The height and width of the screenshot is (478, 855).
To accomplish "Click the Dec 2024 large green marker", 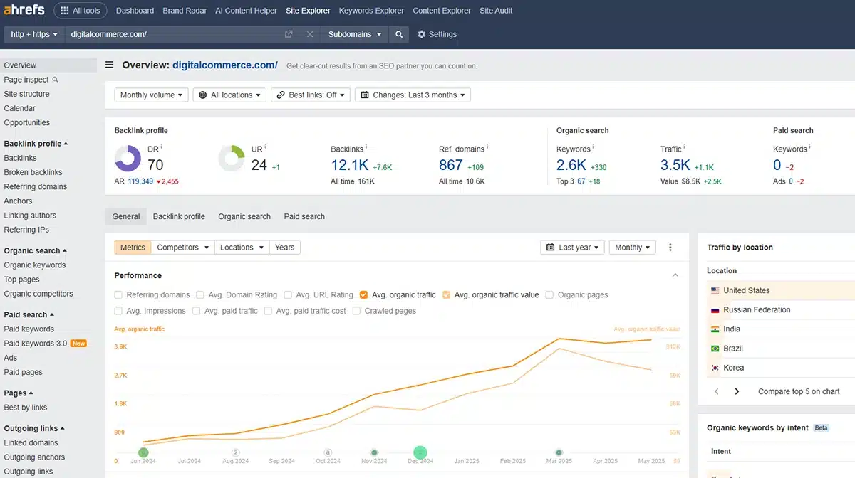I will [420, 452].
